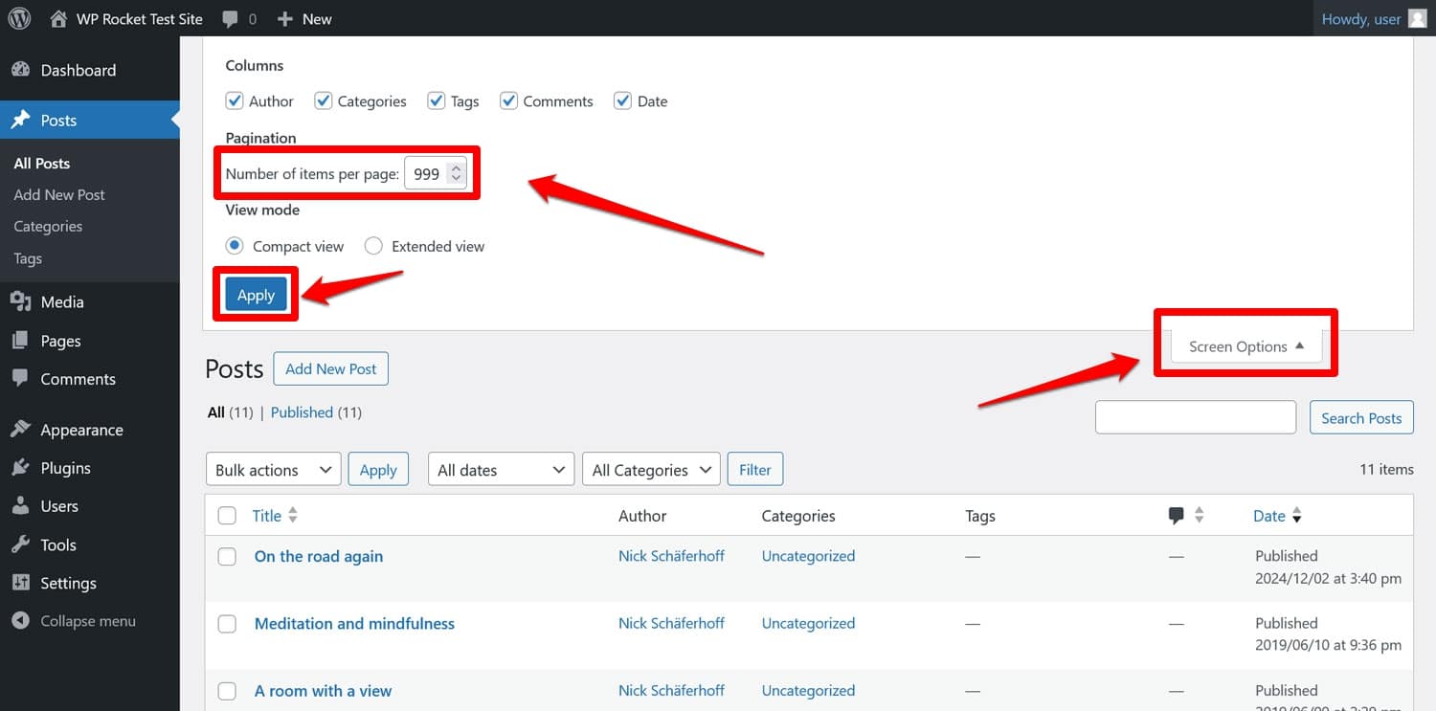Check the select-all posts checkbox
This screenshot has height=711, width=1436.
[x=227, y=516]
